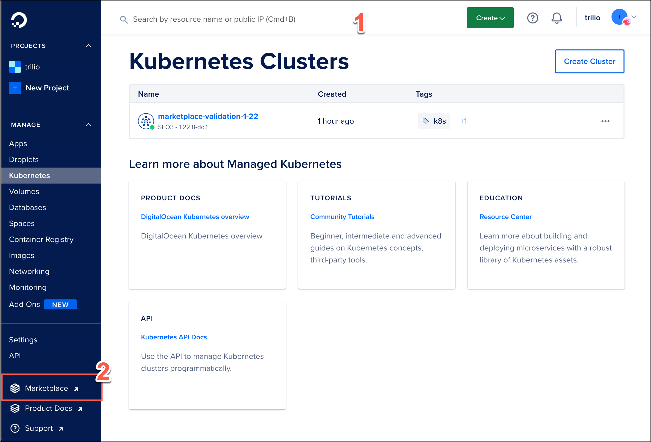This screenshot has width=651, height=442.
Task: Click the trilio user avatar
Action: (619, 17)
